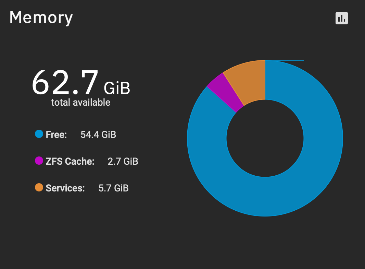Open the memory reports bar chart icon
Viewport: 365px width, 269px height.
pos(341,18)
